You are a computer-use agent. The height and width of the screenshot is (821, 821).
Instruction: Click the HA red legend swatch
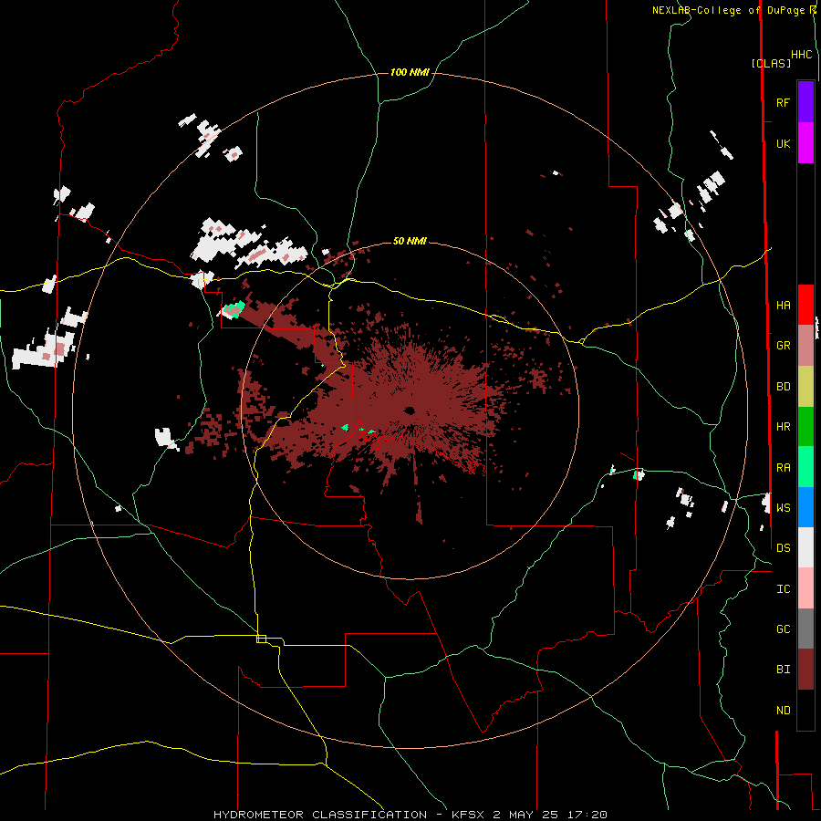[805, 305]
